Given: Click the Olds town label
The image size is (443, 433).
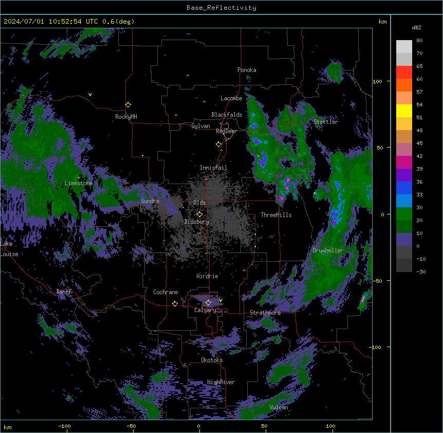Looking at the screenshot, I should [199, 203].
